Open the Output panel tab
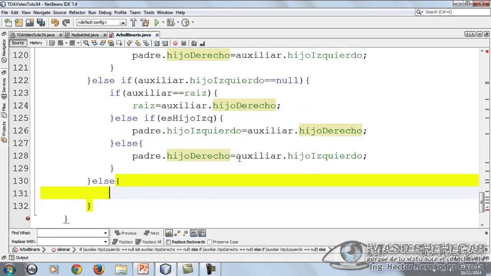491x276 pixels. (x=19, y=258)
